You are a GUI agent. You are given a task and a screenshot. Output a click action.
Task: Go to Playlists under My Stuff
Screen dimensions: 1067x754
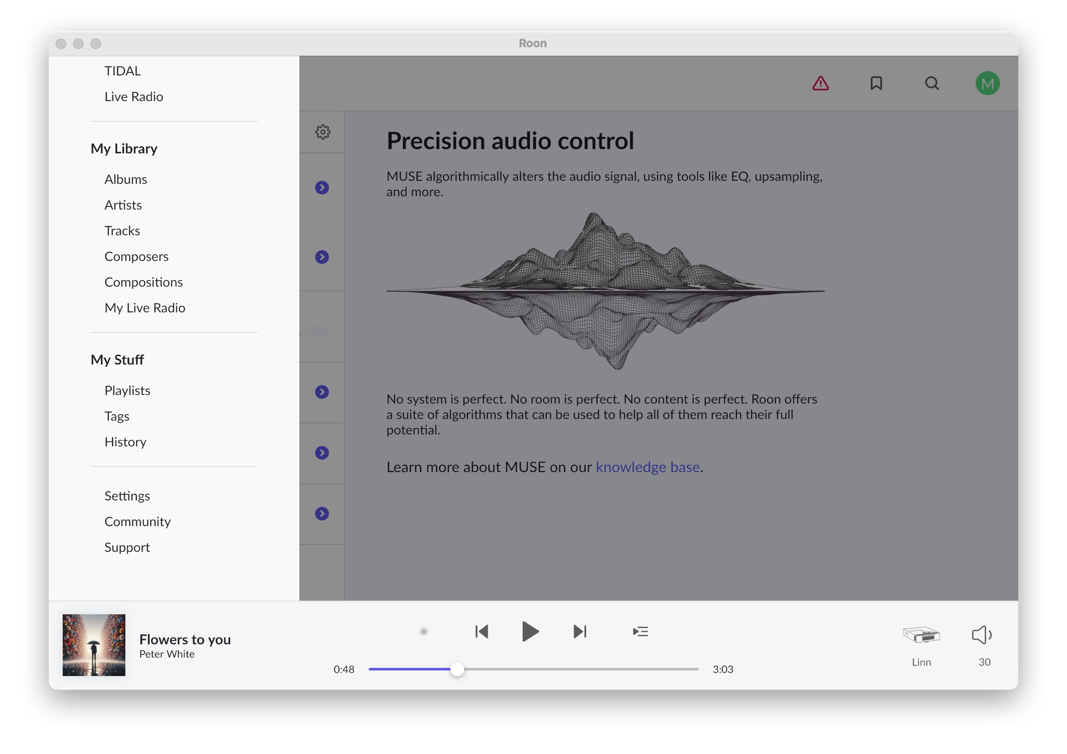point(127,391)
